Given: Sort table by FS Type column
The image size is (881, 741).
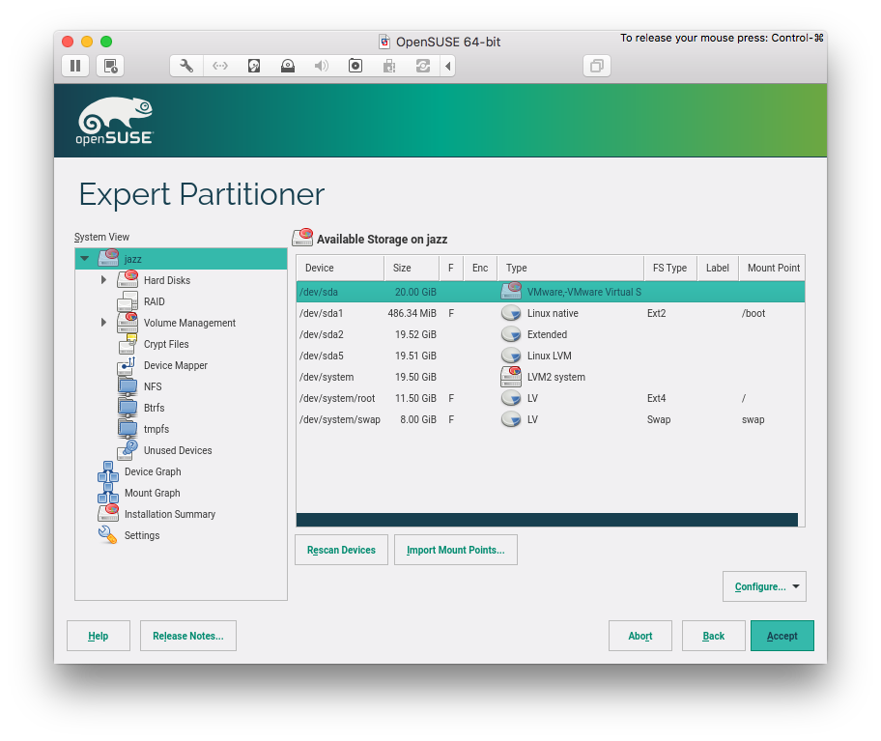Looking at the screenshot, I should (669, 268).
